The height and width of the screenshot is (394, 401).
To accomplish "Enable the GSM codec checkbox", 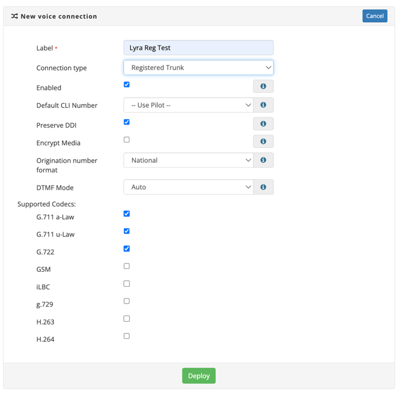I will [x=126, y=266].
